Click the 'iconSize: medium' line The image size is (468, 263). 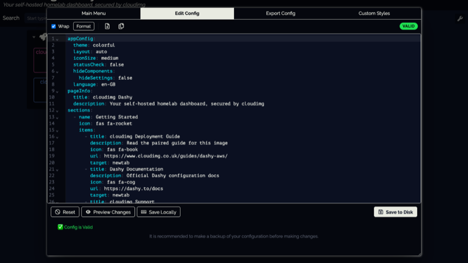pos(96,58)
